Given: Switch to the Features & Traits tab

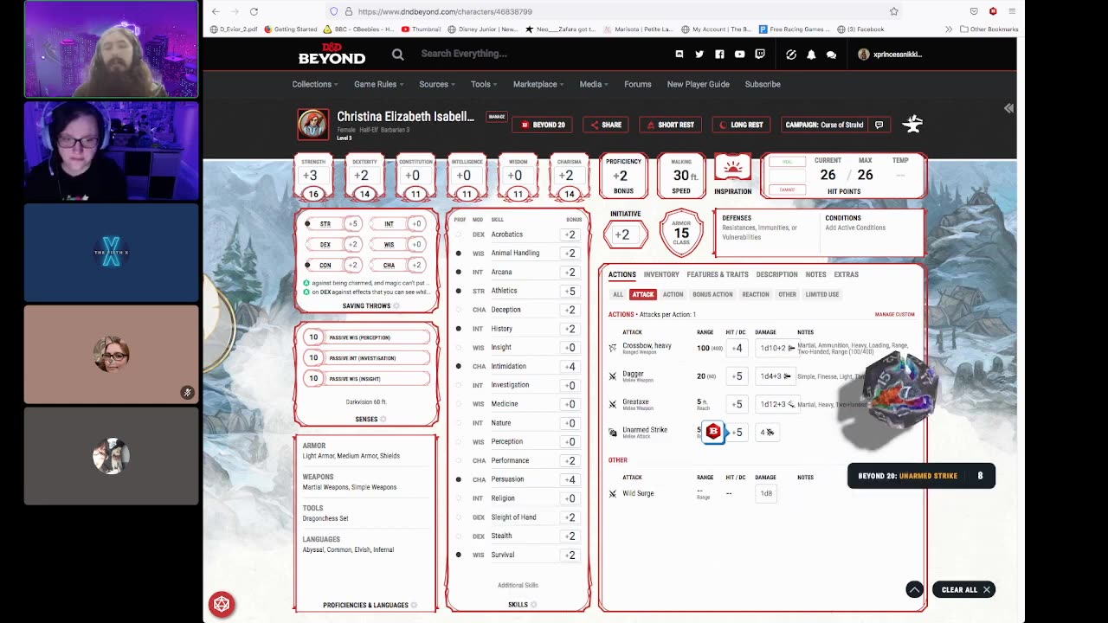Looking at the screenshot, I should point(718,274).
